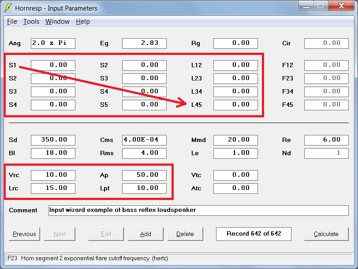The height and width of the screenshot is (269, 358).
Task: Close the Hornresp window
Action: pyautogui.click(x=341, y=6)
